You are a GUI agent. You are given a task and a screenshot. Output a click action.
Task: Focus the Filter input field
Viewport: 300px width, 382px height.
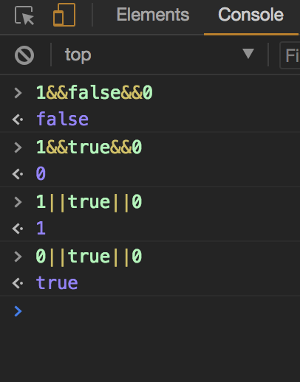[x=290, y=55]
